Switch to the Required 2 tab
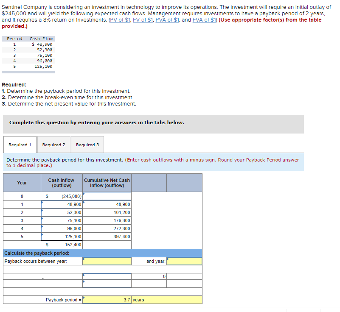Image resolution: width=340 pixels, height=312 pixels. point(53,145)
